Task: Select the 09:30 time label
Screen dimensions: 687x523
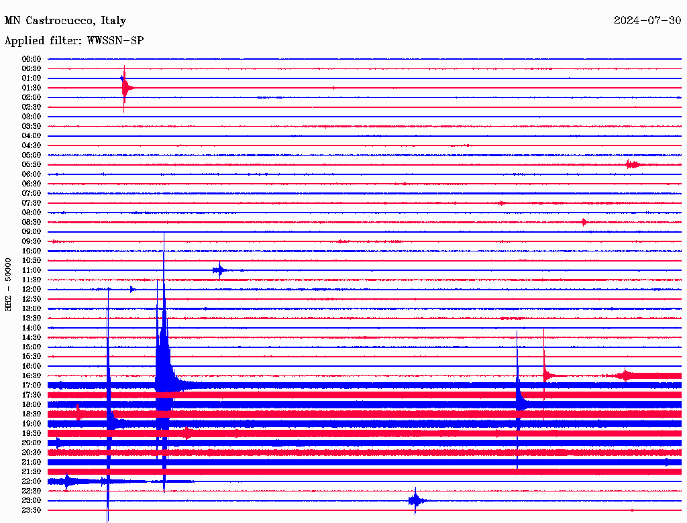Action: [x=31, y=241]
